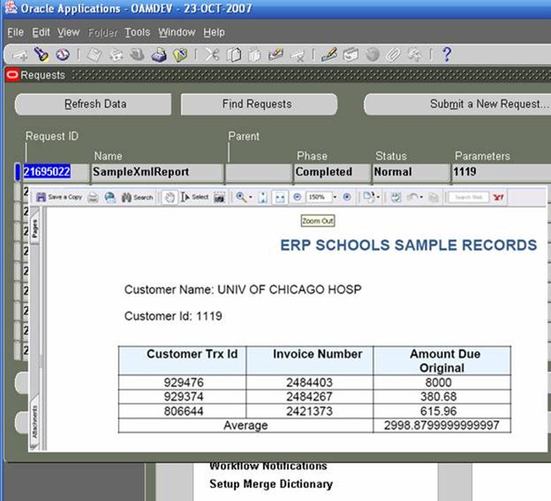The width and height of the screenshot is (551, 501).
Task: Click the Edit Field pencil icon
Action: coord(329,54)
